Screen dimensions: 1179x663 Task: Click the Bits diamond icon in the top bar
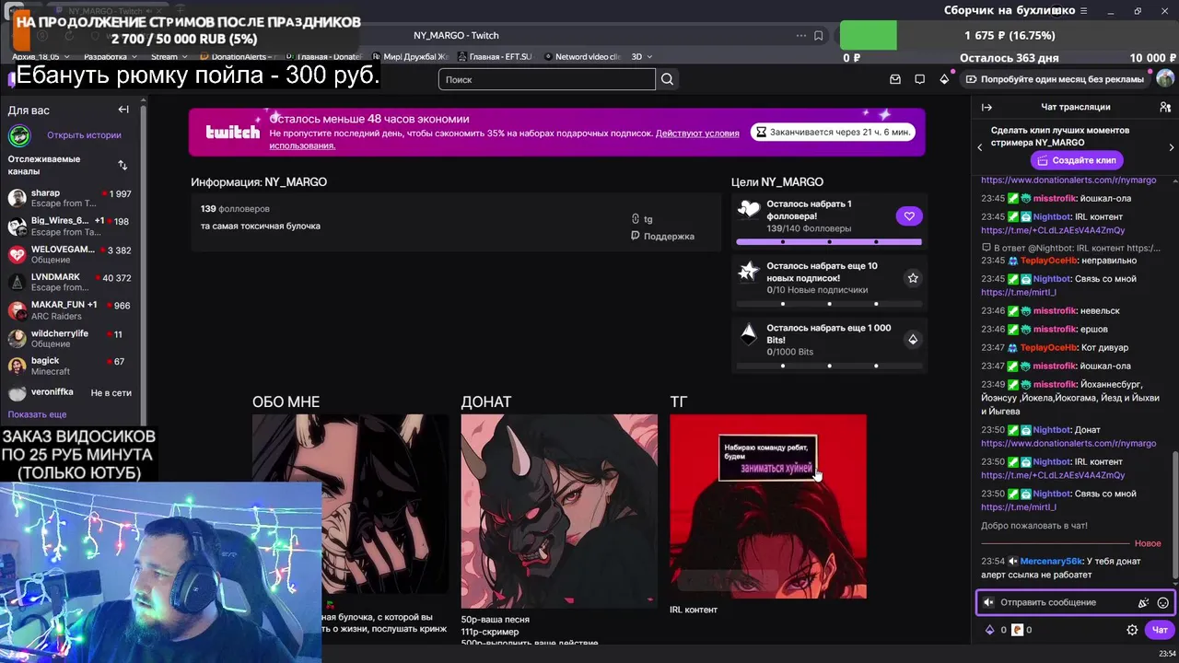click(x=944, y=79)
